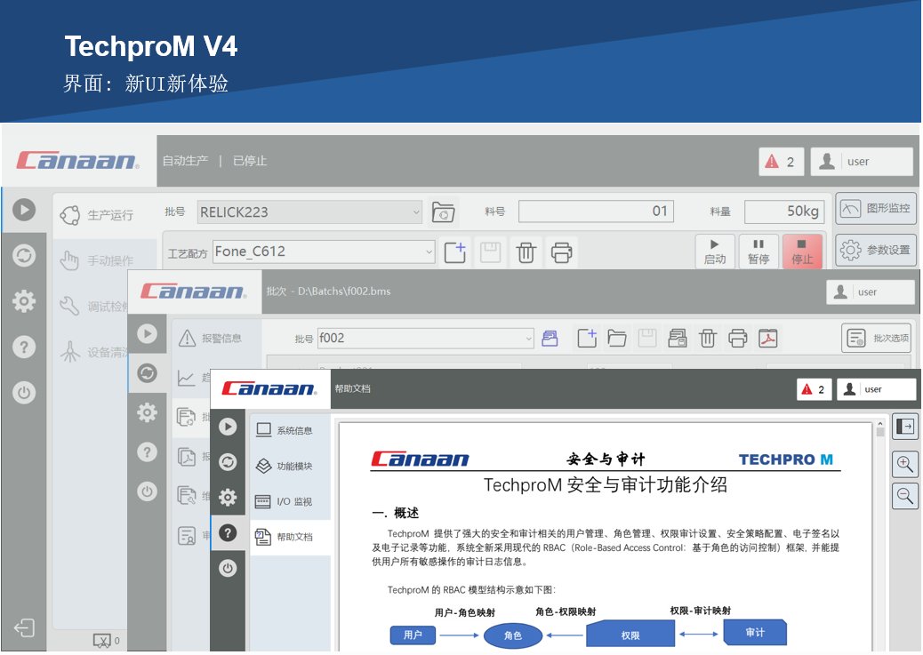
Task: Click the user button in the back window
Action: (862, 161)
